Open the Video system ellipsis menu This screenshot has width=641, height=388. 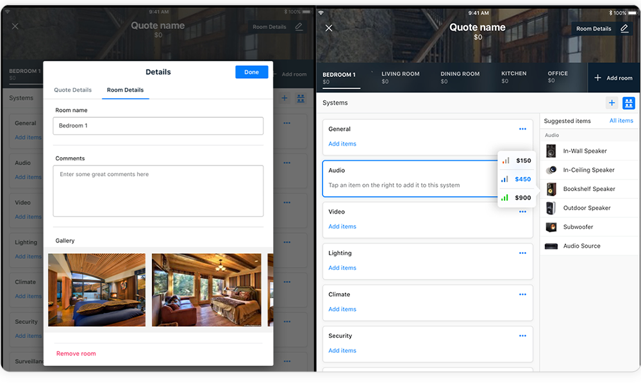pyautogui.click(x=522, y=212)
